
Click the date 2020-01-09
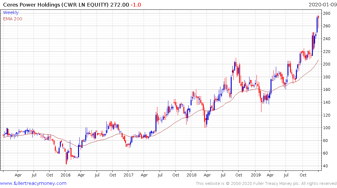tap(322, 4)
